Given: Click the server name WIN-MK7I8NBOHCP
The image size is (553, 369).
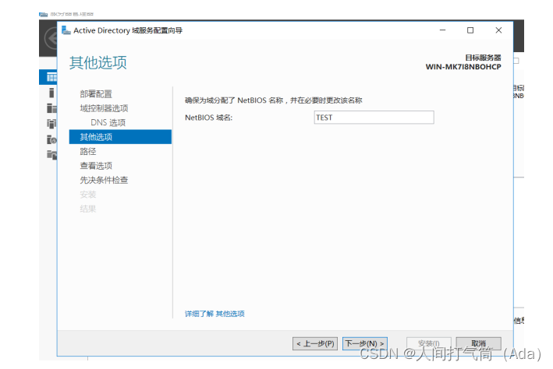Looking at the screenshot, I should coord(463,67).
